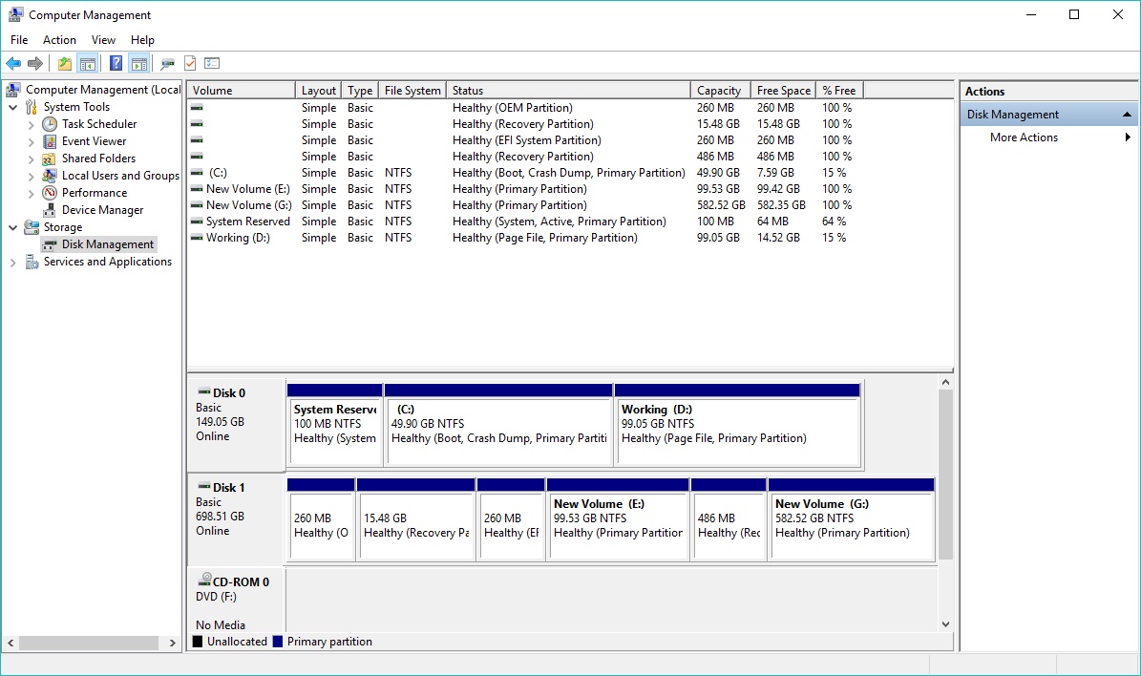Toggle the Show/Hide Action Pane icon

(140, 63)
